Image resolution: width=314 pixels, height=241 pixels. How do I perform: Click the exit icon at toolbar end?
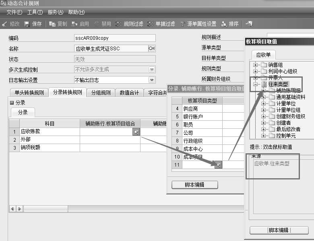(x=249, y=24)
